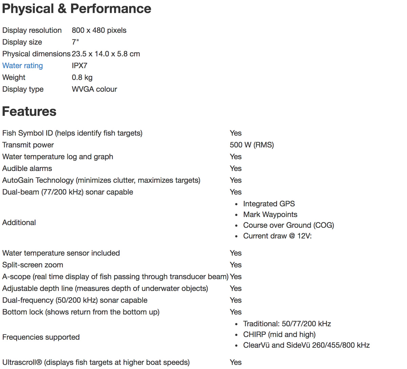The image size is (407, 369).
Task: Click the Frequencies supported label
Action: [x=41, y=337]
